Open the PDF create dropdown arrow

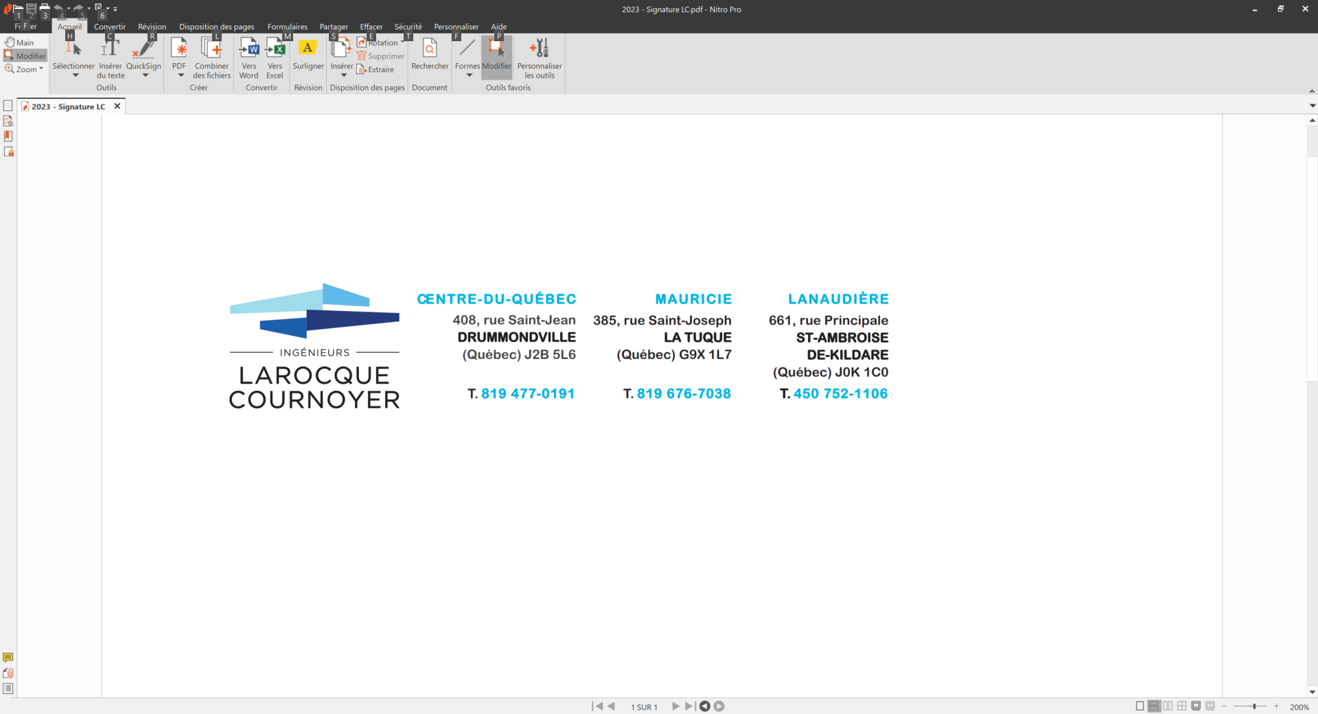pos(181,76)
